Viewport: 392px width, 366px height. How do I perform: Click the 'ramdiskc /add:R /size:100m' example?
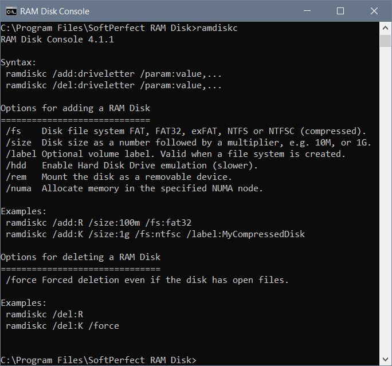tap(99, 223)
